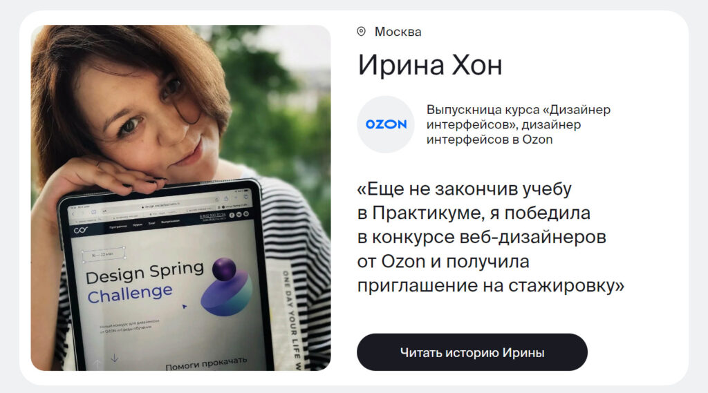708x393 pixels.
Task: Click the Design Spring heading on the tablet
Action: pyautogui.click(x=145, y=273)
